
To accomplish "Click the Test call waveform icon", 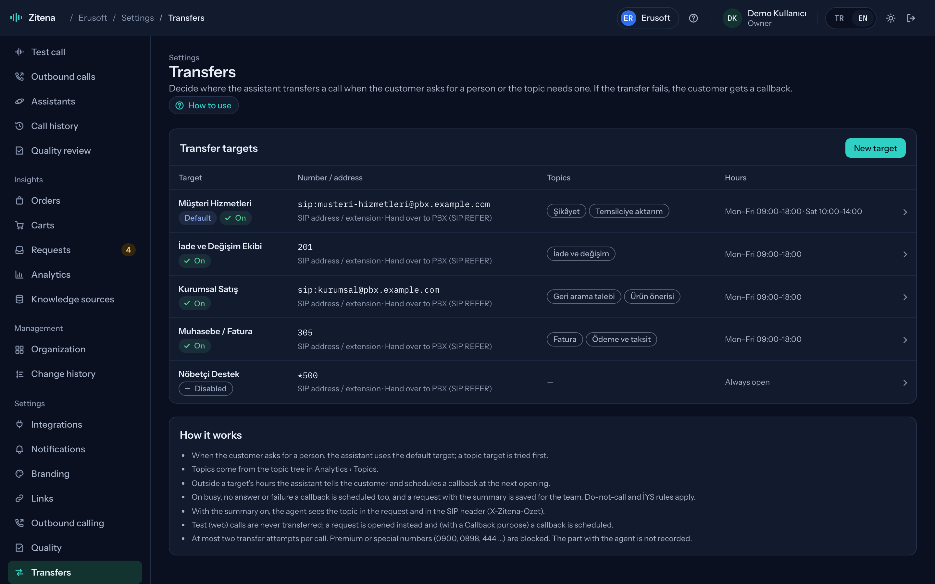I will click(x=19, y=52).
